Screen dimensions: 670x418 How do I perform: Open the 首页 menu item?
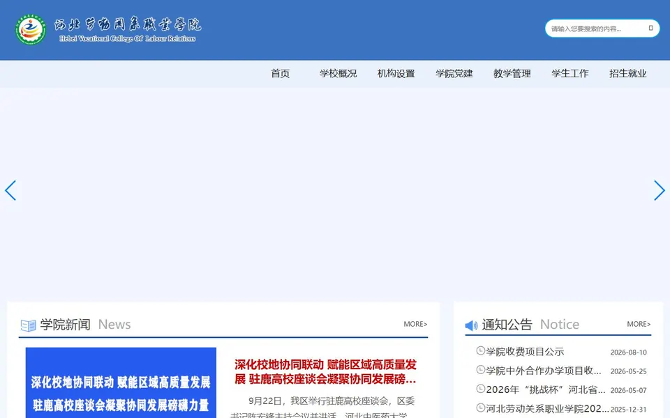pos(281,73)
